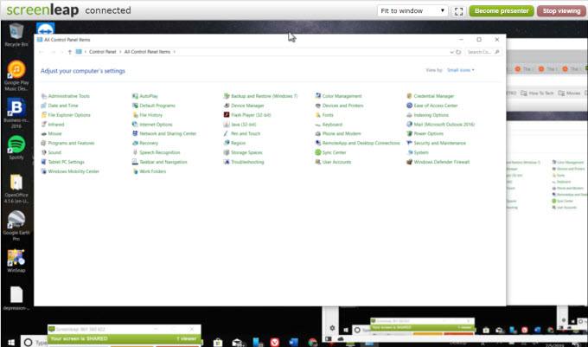Click the Up arrow navigation button

[x=70, y=52]
